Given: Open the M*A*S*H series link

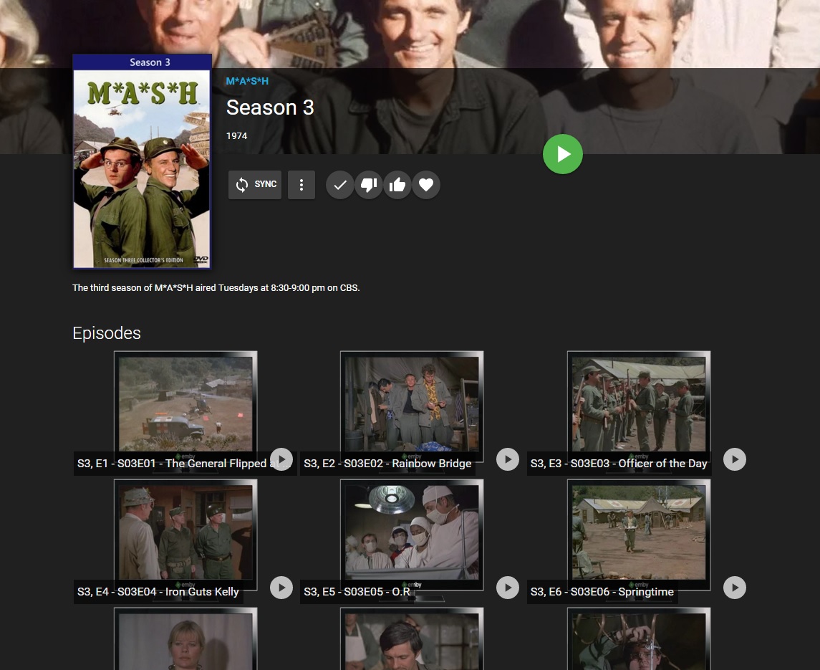Looking at the screenshot, I should pyautogui.click(x=247, y=81).
